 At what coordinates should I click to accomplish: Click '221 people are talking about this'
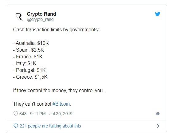coord(50,126)
